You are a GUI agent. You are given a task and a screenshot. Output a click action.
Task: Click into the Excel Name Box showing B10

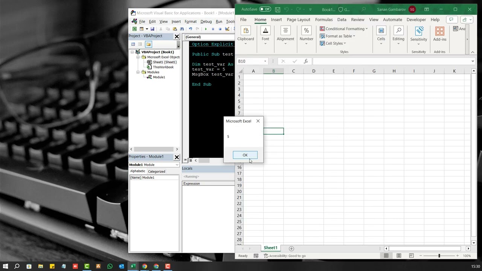[250, 61]
